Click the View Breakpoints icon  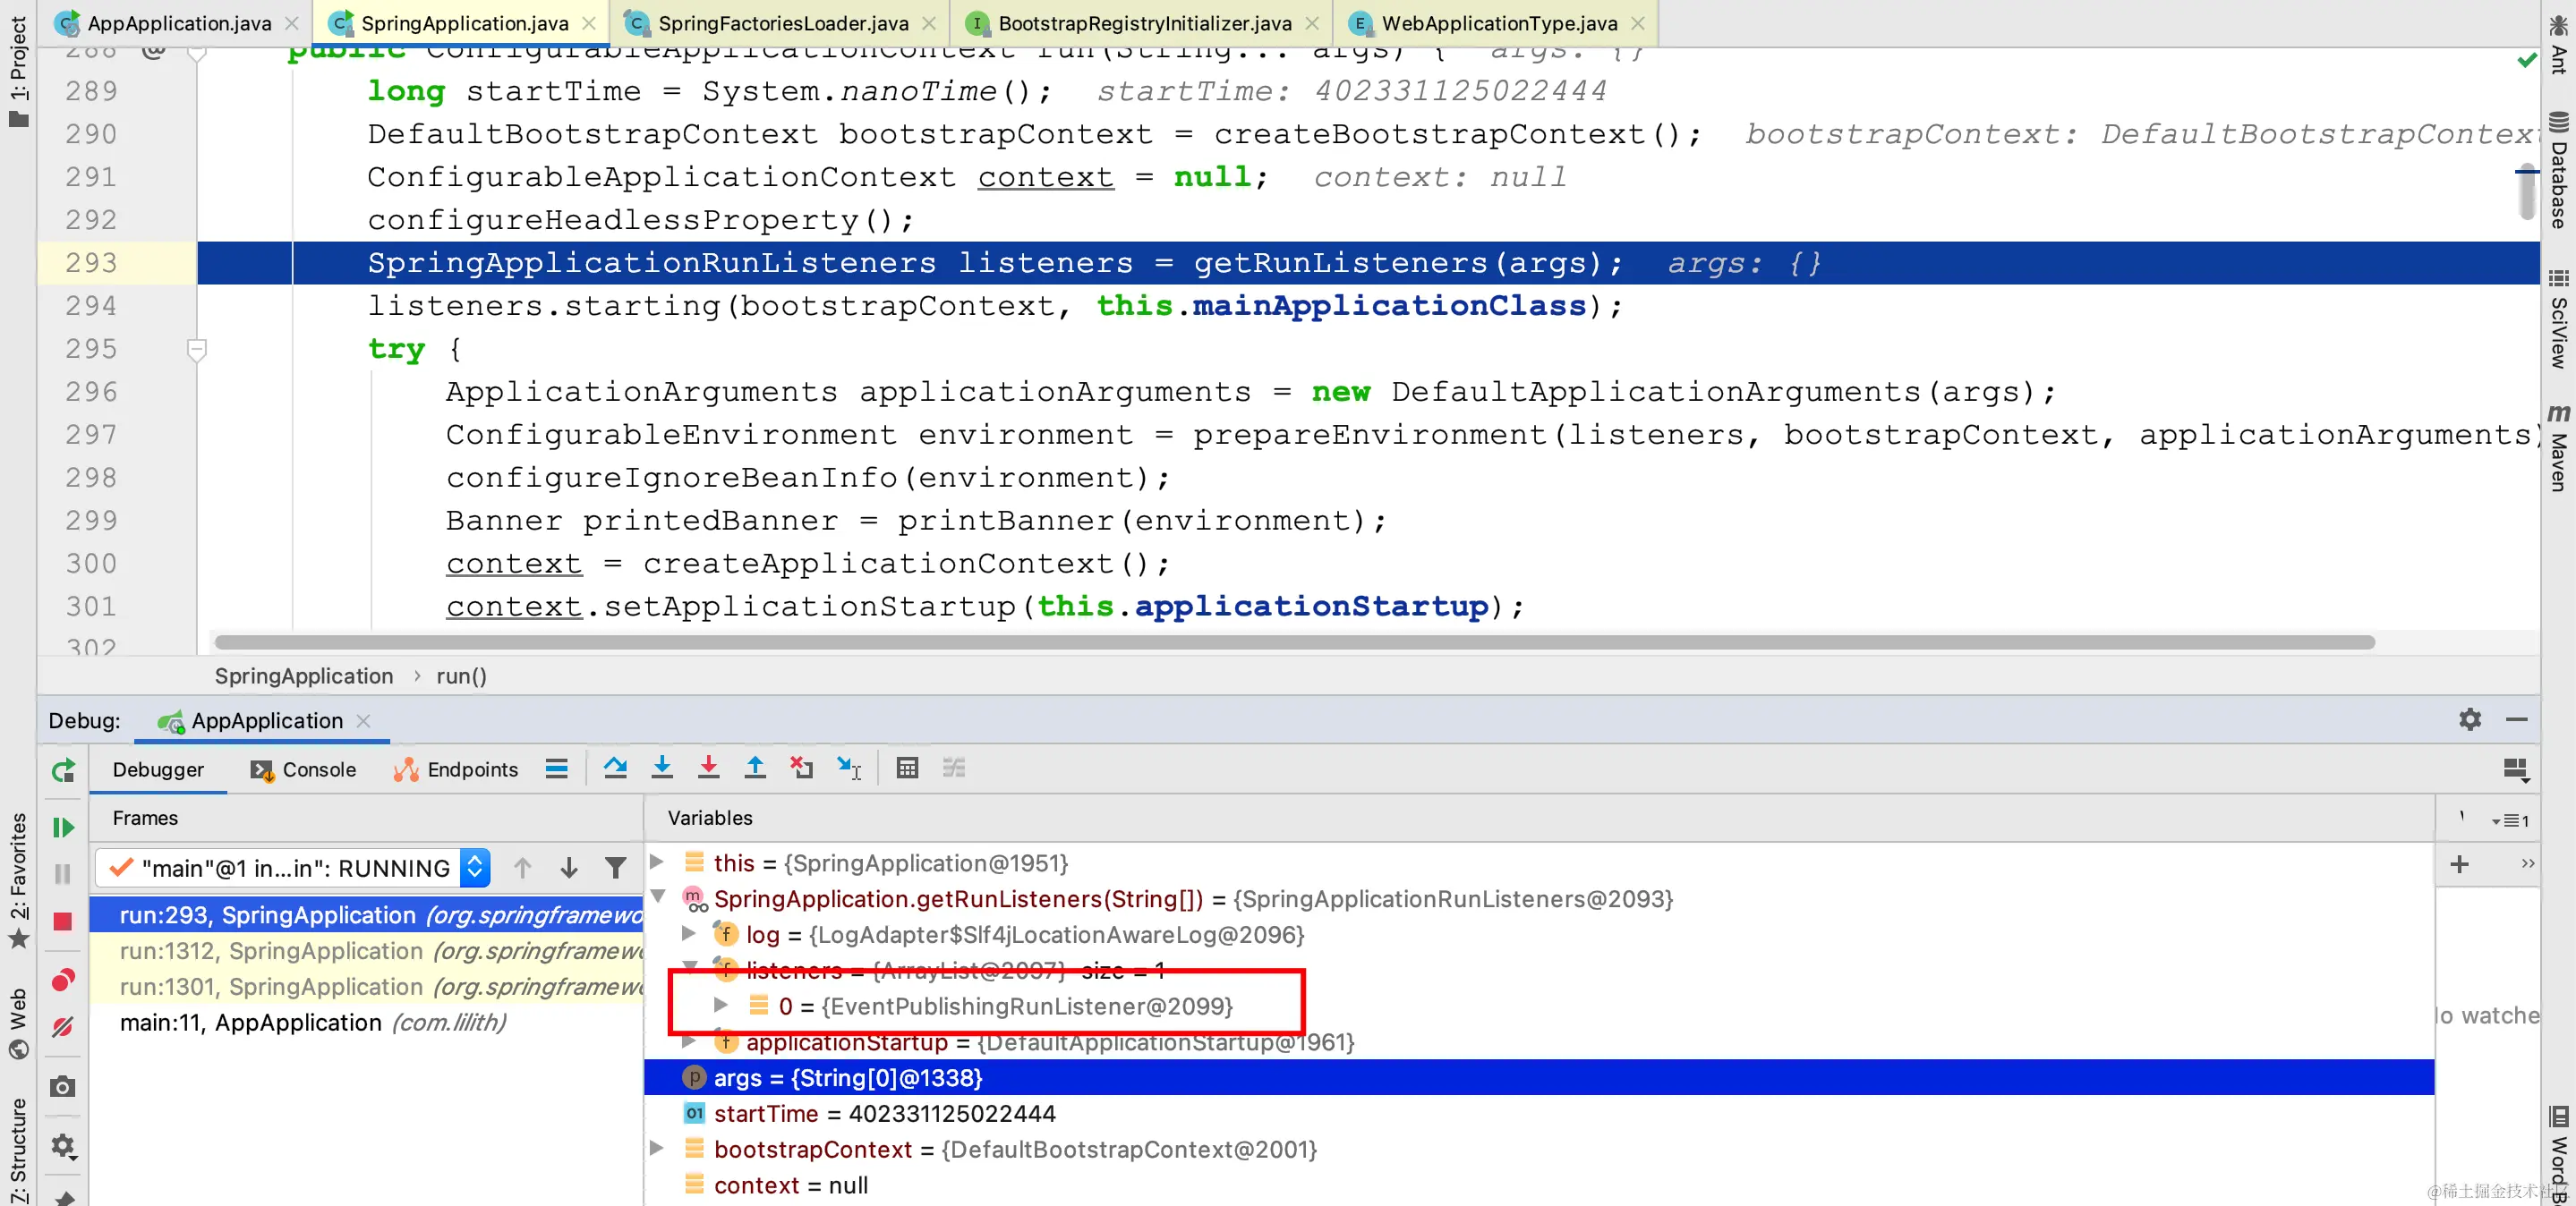(63, 981)
